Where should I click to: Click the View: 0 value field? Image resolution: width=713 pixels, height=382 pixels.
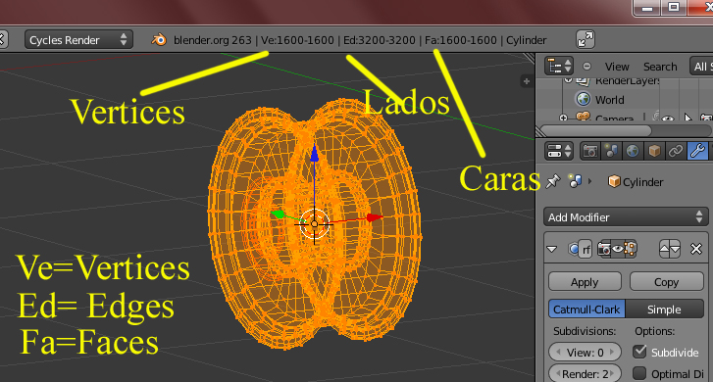point(585,352)
